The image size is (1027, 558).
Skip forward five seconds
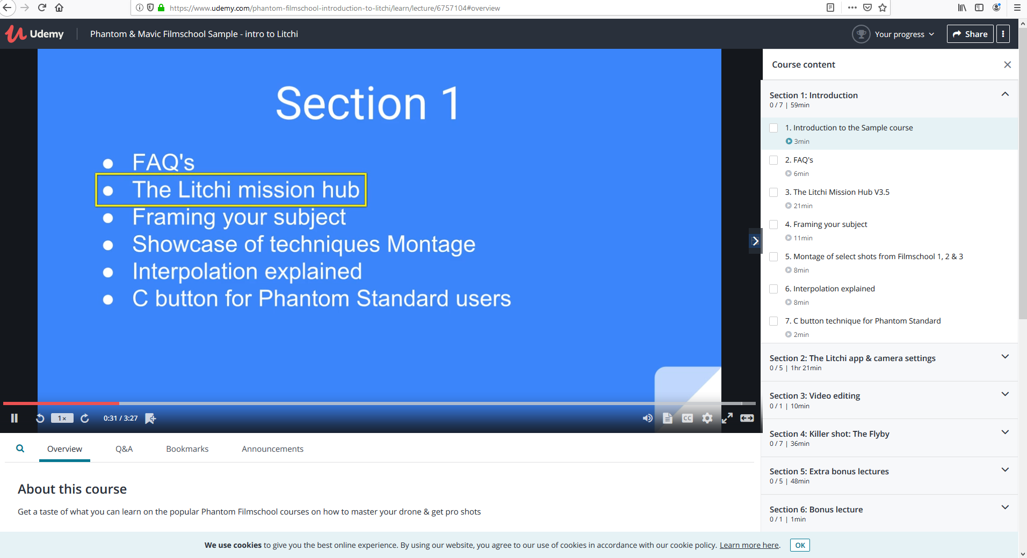click(85, 418)
